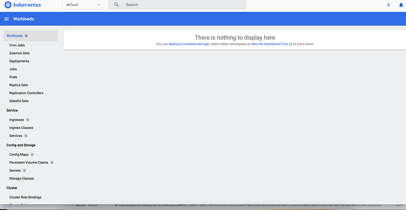The image size is (406, 210).
Task: Click namespaced badge beside Persistent Volume Claims
Action: [x=52, y=163]
